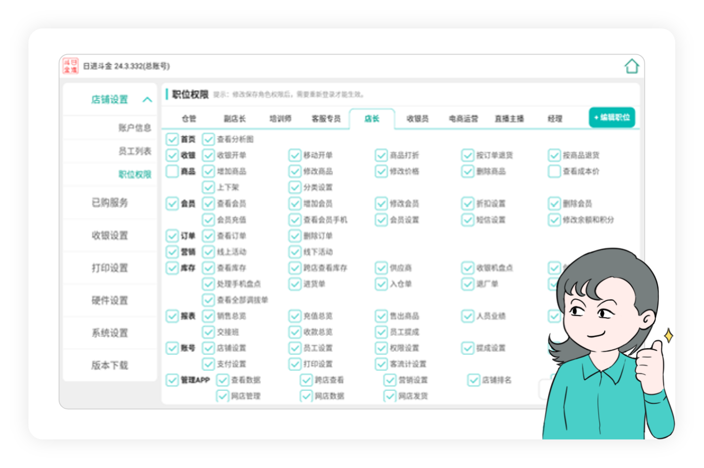The height and width of the screenshot is (468, 704).
Task: Check the unchecked 商品 group checkbox
Action: (172, 172)
